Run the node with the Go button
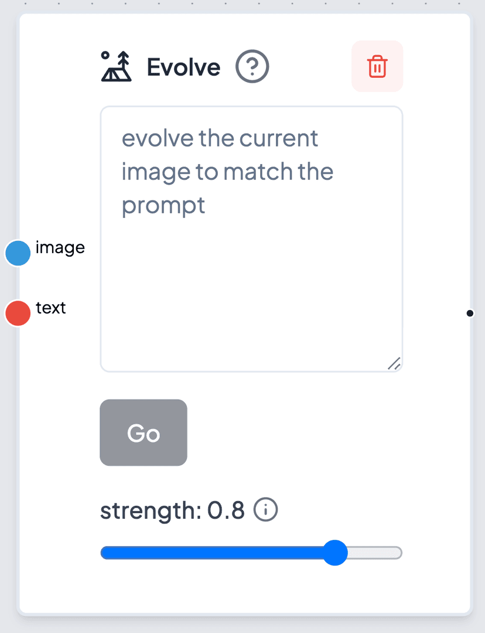Screen dimensions: 485x633 [x=144, y=433]
